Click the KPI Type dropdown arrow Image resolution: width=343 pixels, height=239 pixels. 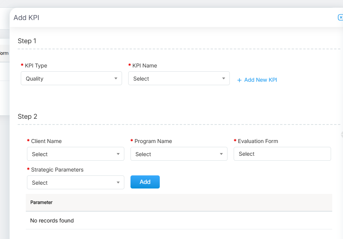pos(116,79)
